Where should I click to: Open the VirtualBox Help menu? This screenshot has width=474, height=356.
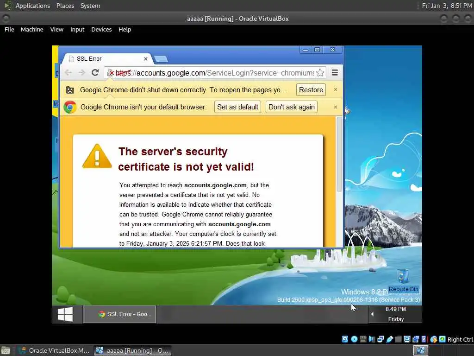(125, 29)
